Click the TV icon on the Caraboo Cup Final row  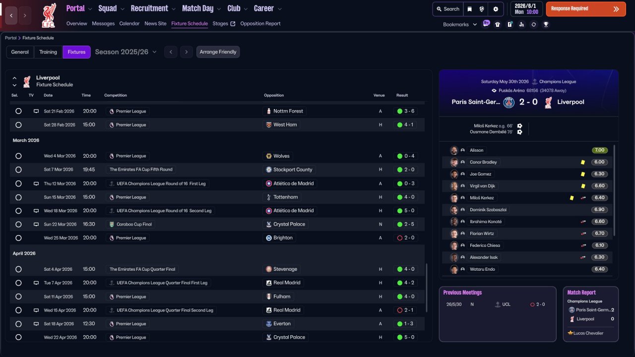click(x=36, y=224)
